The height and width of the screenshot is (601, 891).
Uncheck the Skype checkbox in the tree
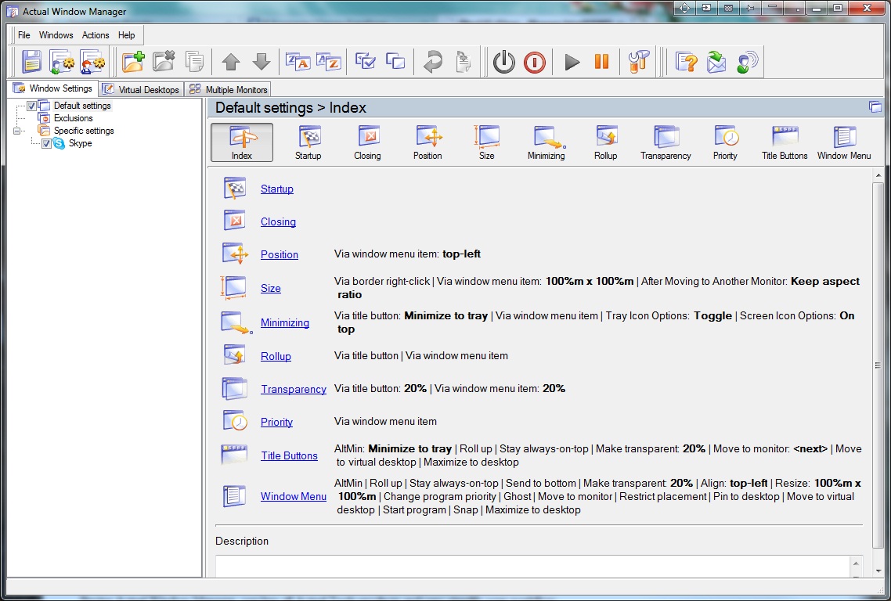pyautogui.click(x=46, y=144)
